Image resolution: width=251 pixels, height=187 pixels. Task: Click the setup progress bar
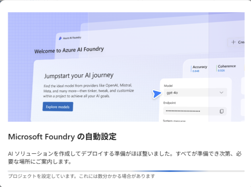(x=126, y=171)
